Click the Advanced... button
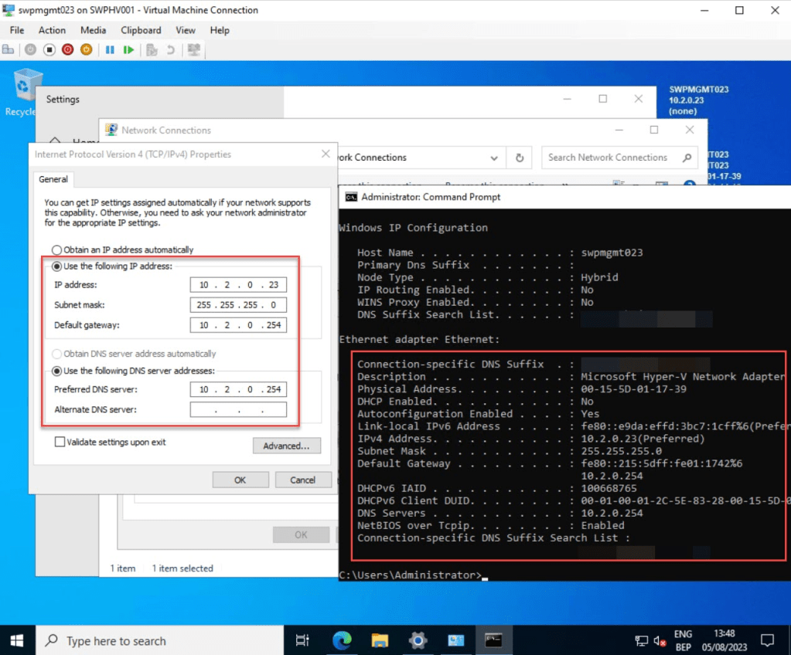This screenshot has height=655, width=791. click(286, 446)
